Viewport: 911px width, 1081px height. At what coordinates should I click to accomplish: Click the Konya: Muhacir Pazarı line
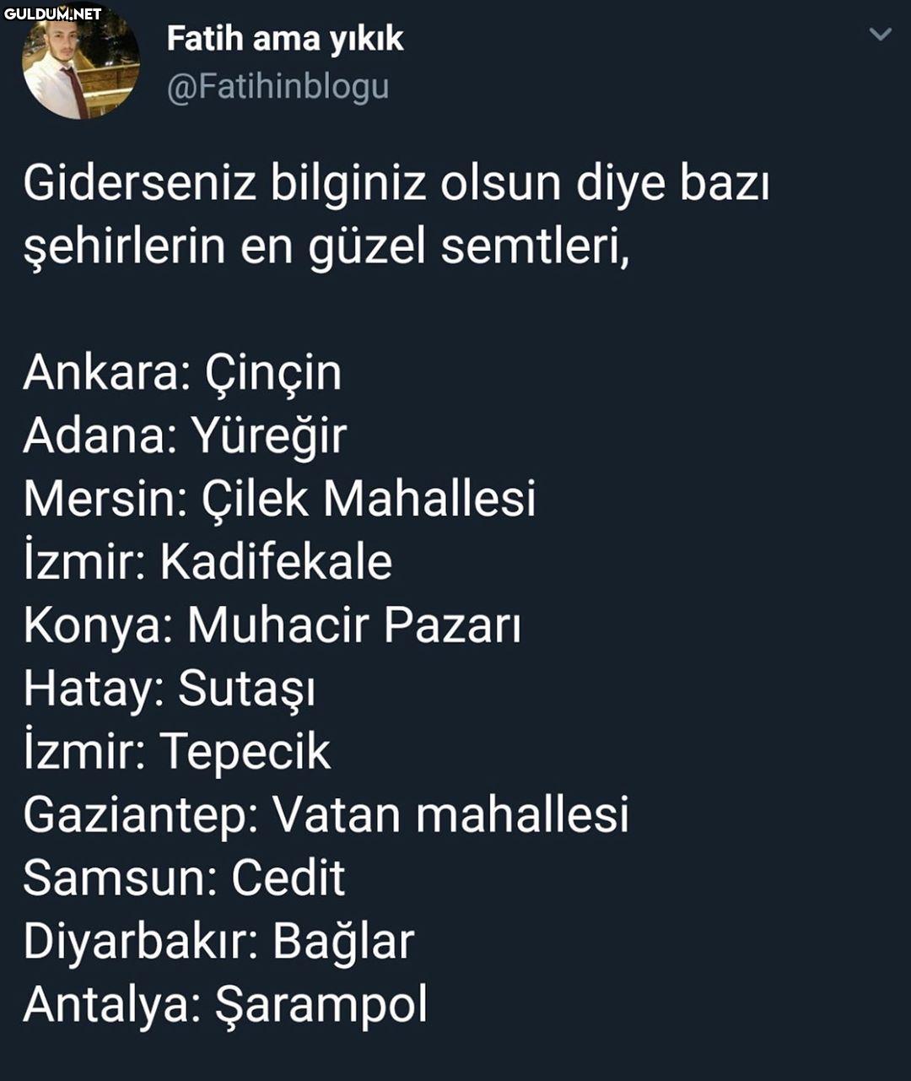(x=272, y=625)
